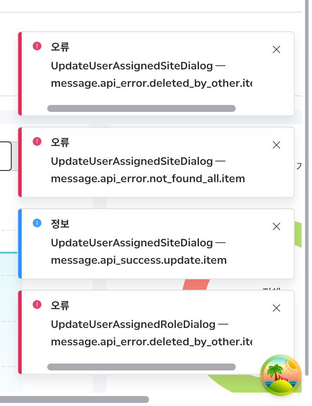The width and height of the screenshot is (312, 406).
Task: Click the page's right vertical scrollbar
Action: 307,188
